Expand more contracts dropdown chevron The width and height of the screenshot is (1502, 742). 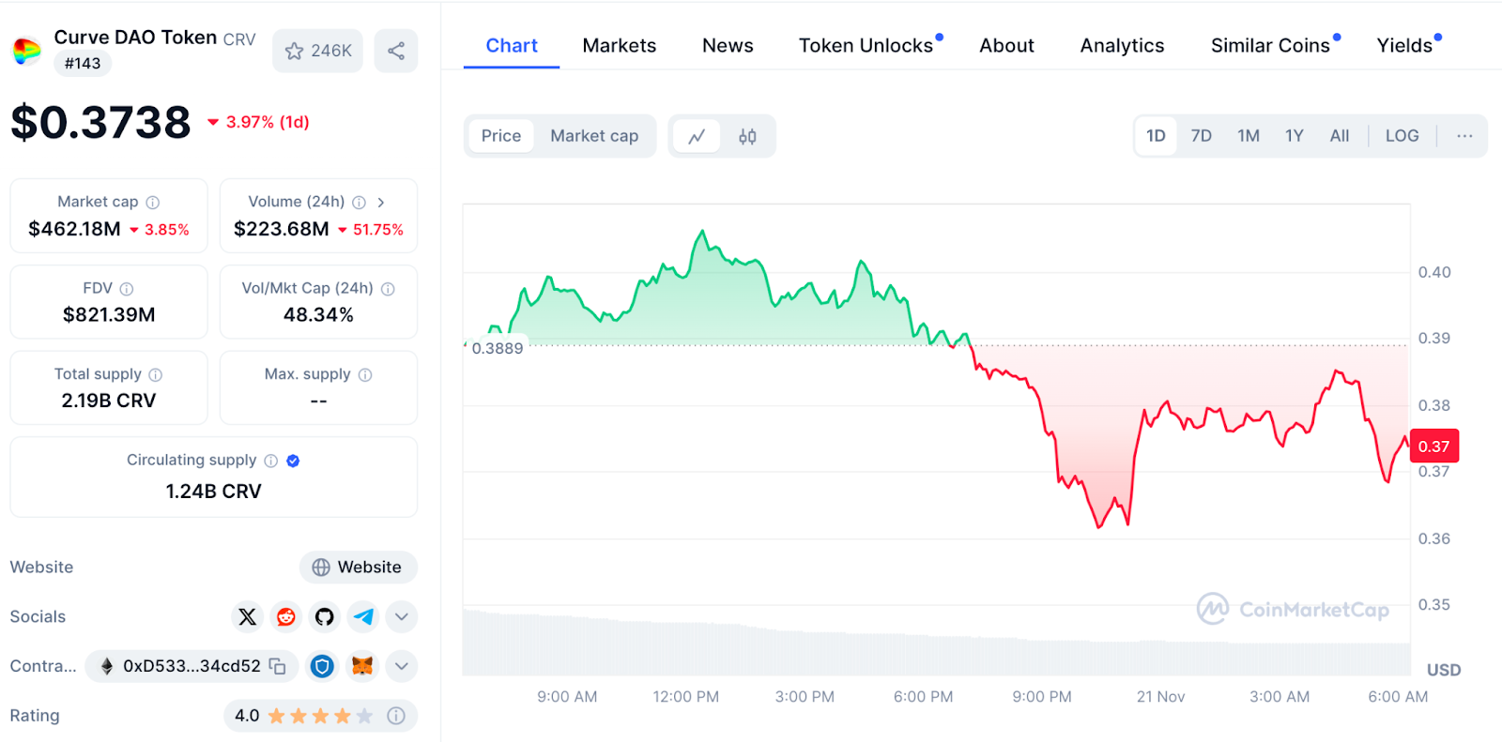tap(402, 666)
